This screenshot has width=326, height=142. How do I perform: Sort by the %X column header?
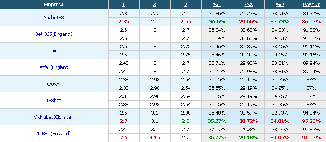pyautogui.click(x=248, y=5)
